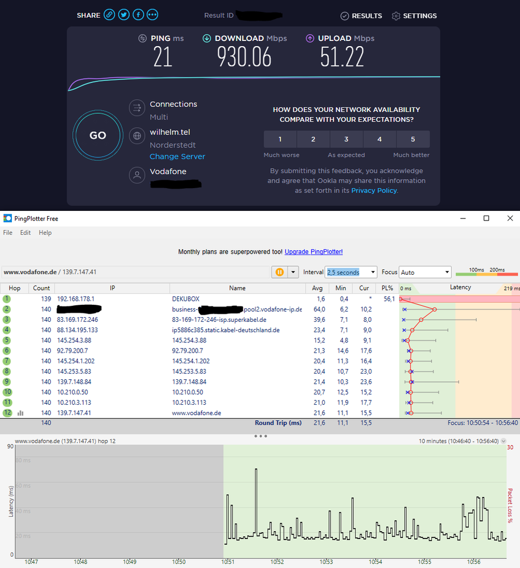Select hop 2 green circle icon
Viewport: 520px width, 568px height.
[6, 309]
